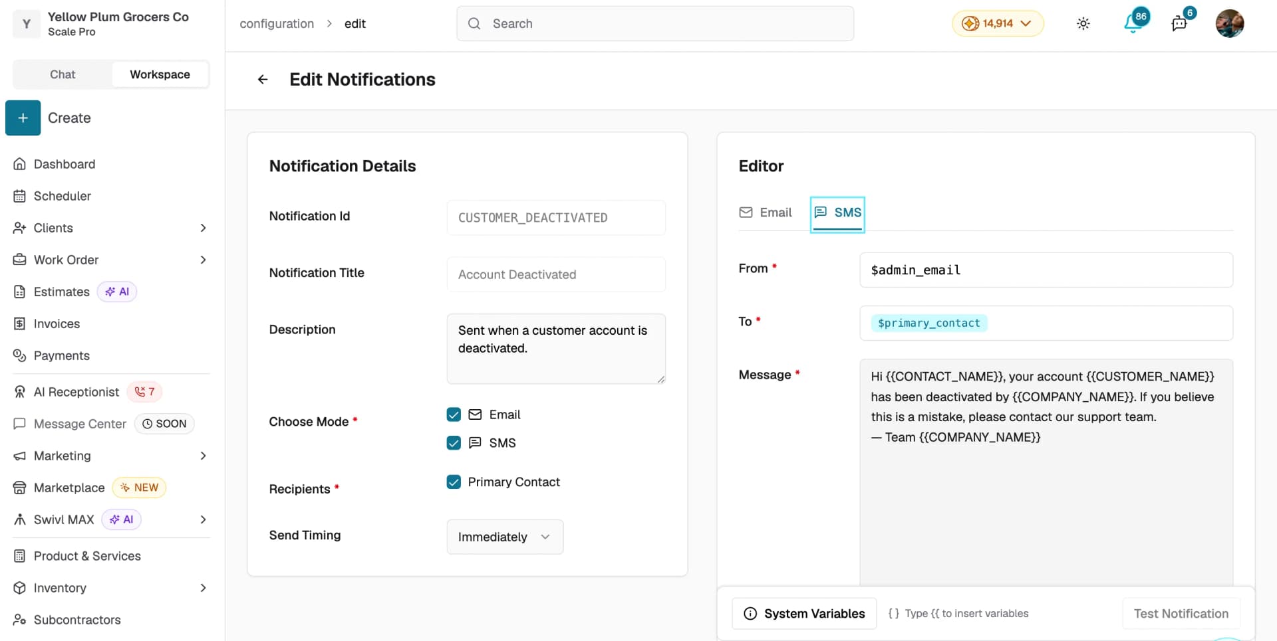
Task: Switch to the Workspace tab
Action: click(x=160, y=74)
